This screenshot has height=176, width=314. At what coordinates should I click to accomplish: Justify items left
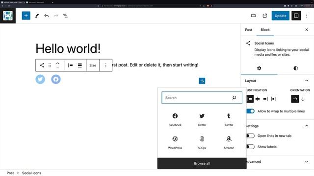point(250,99)
